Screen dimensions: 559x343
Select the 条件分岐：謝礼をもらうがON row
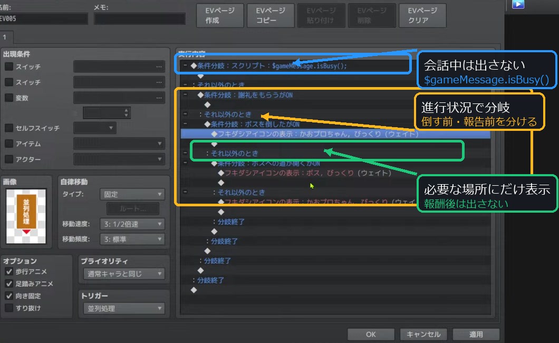pos(335,95)
